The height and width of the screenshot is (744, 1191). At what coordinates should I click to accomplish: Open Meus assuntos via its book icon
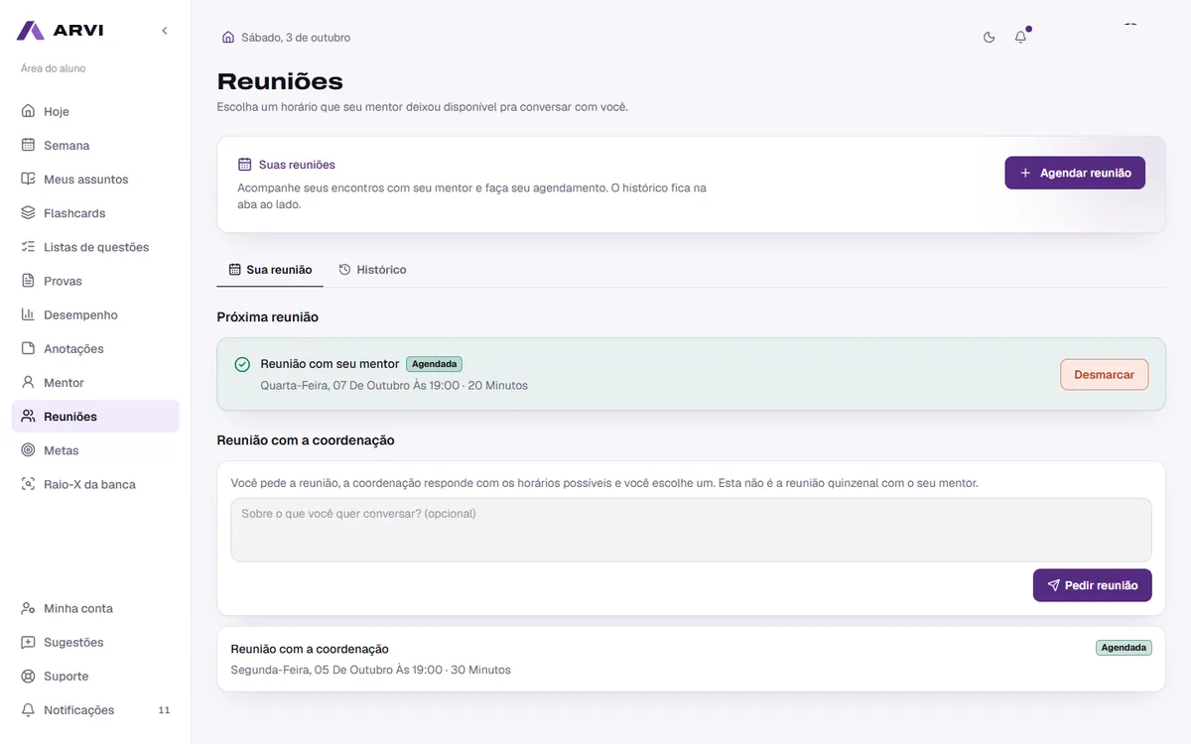tap(28, 179)
